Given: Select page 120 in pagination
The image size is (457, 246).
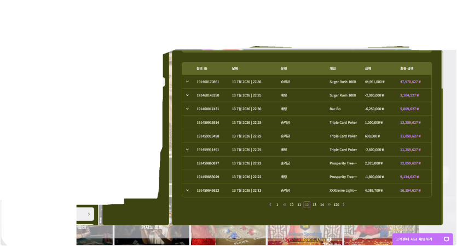Looking at the screenshot, I should (x=337, y=205).
